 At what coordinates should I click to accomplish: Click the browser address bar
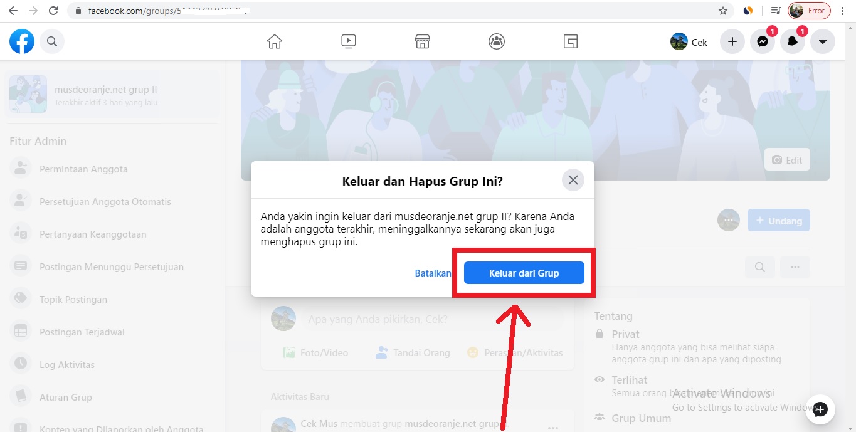[401, 11]
